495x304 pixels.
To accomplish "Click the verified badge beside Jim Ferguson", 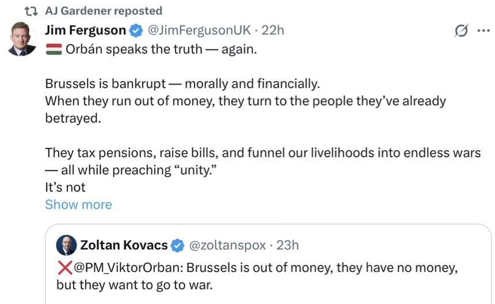I will (136, 31).
